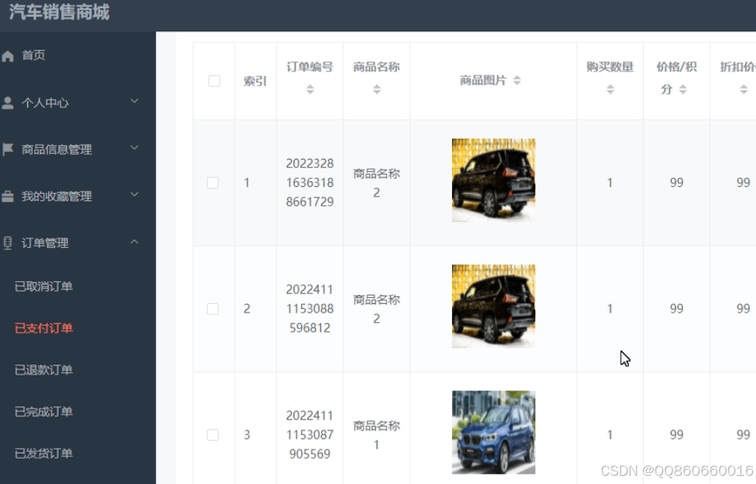
Task: Click 商品名称2 cell in row 2
Action: pyautogui.click(x=377, y=310)
